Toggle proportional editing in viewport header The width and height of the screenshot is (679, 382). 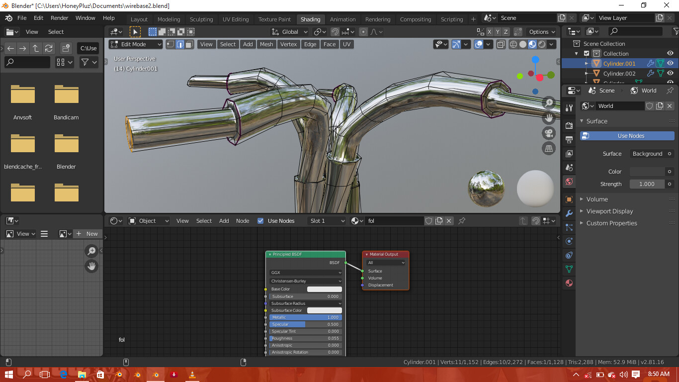click(363, 32)
